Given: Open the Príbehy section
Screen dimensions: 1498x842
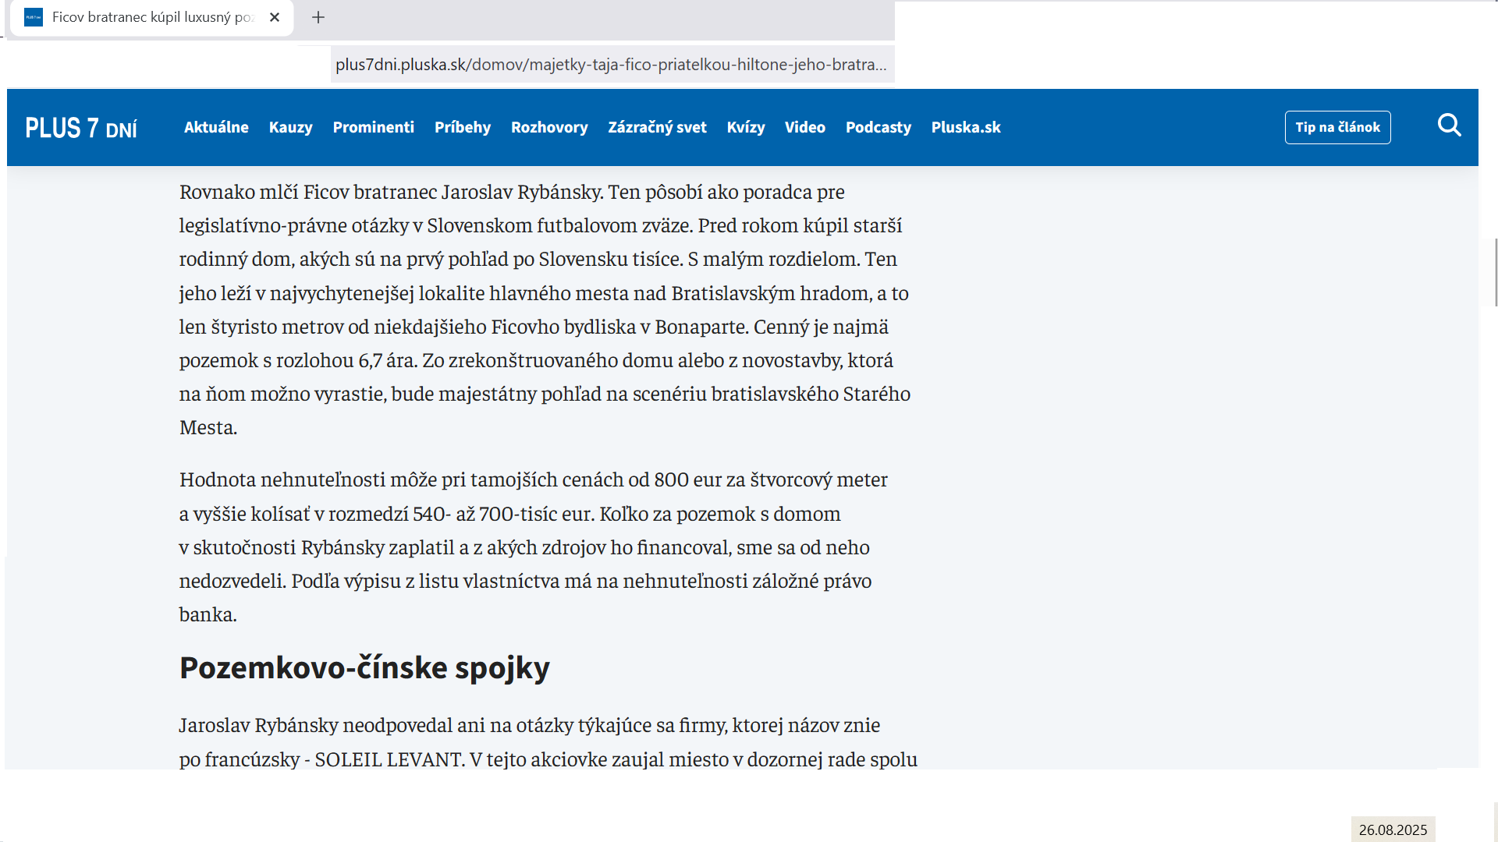Looking at the screenshot, I should click(x=463, y=127).
